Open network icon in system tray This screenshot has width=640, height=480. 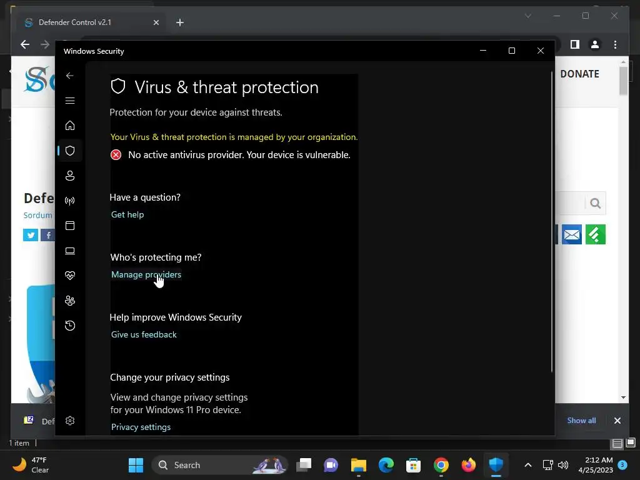coord(547,465)
